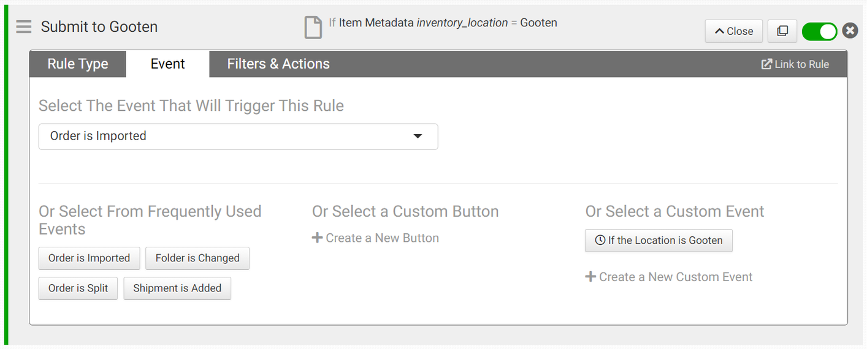Select the Event tab

click(167, 64)
